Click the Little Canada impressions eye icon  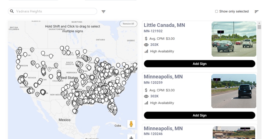click(146, 45)
